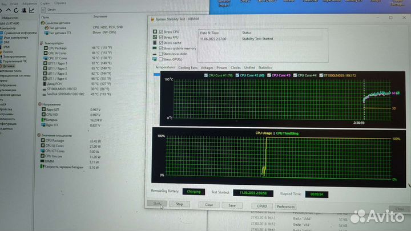Click the Значения мощности section icon

pos(39,135)
